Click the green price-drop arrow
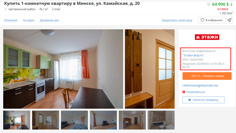This screenshot has width=236, height=133. [231, 4]
